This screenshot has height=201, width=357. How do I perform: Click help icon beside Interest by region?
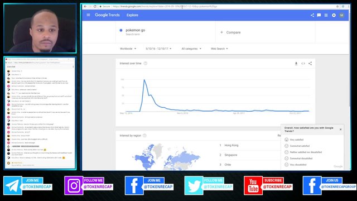pos(144,135)
